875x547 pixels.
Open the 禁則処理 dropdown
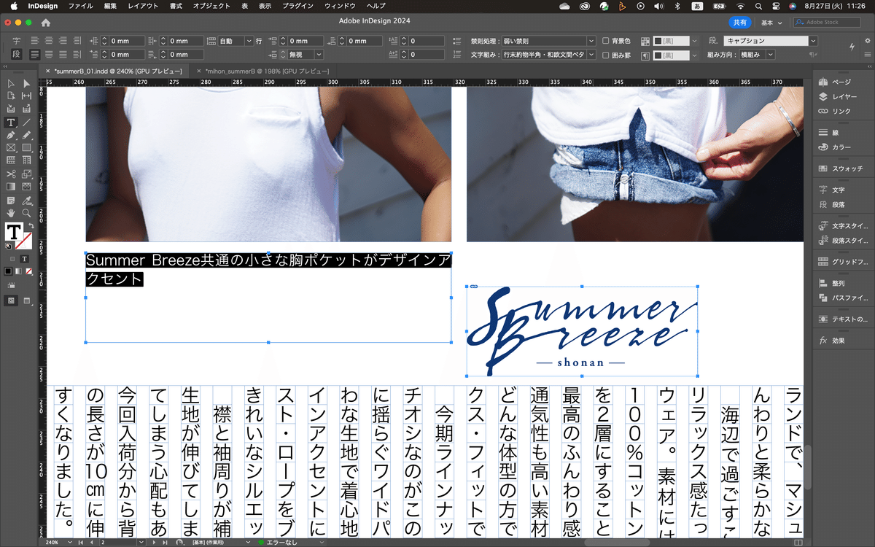pos(549,41)
